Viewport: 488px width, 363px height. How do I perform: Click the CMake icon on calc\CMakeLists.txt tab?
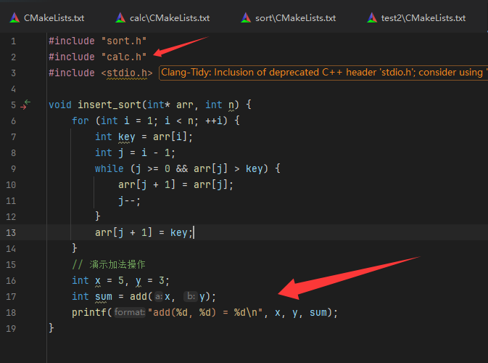pyautogui.click(x=120, y=17)
